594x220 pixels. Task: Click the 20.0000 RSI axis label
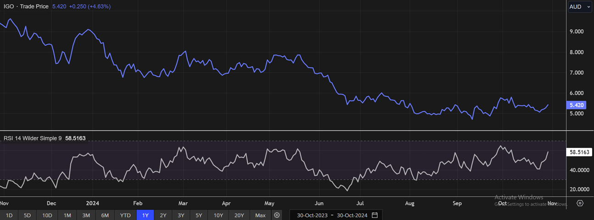pos(579,189)
